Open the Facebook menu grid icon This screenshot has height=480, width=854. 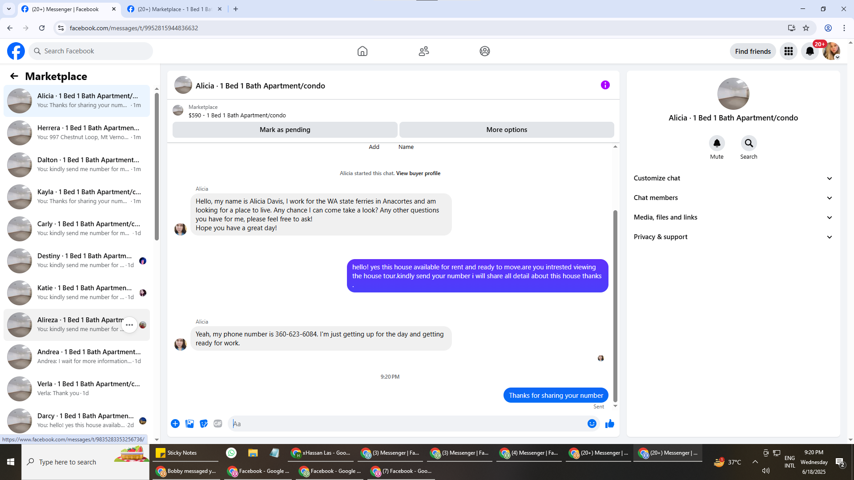click(x=789, y=51)
